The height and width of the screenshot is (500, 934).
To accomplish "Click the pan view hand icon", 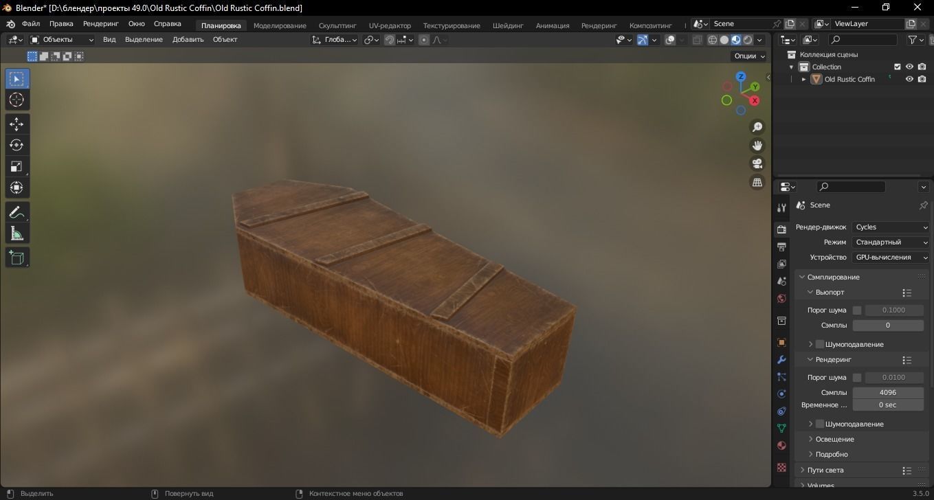I will (x=757, y=146).
